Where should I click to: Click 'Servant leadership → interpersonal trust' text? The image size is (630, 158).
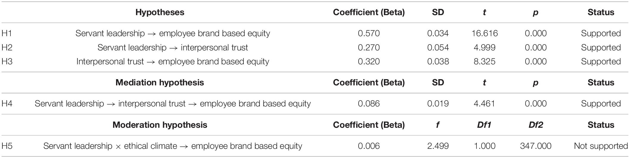click(x=173, y=47)
